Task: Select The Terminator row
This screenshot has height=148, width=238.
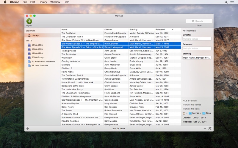Action: [x=121, y=54]
